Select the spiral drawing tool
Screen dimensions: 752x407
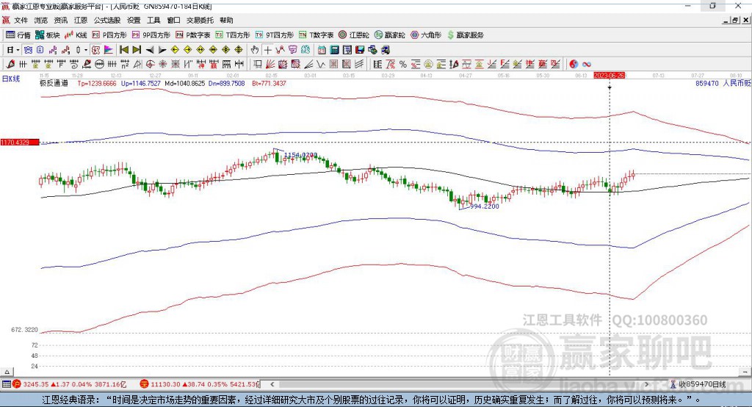tap(74, 65)
